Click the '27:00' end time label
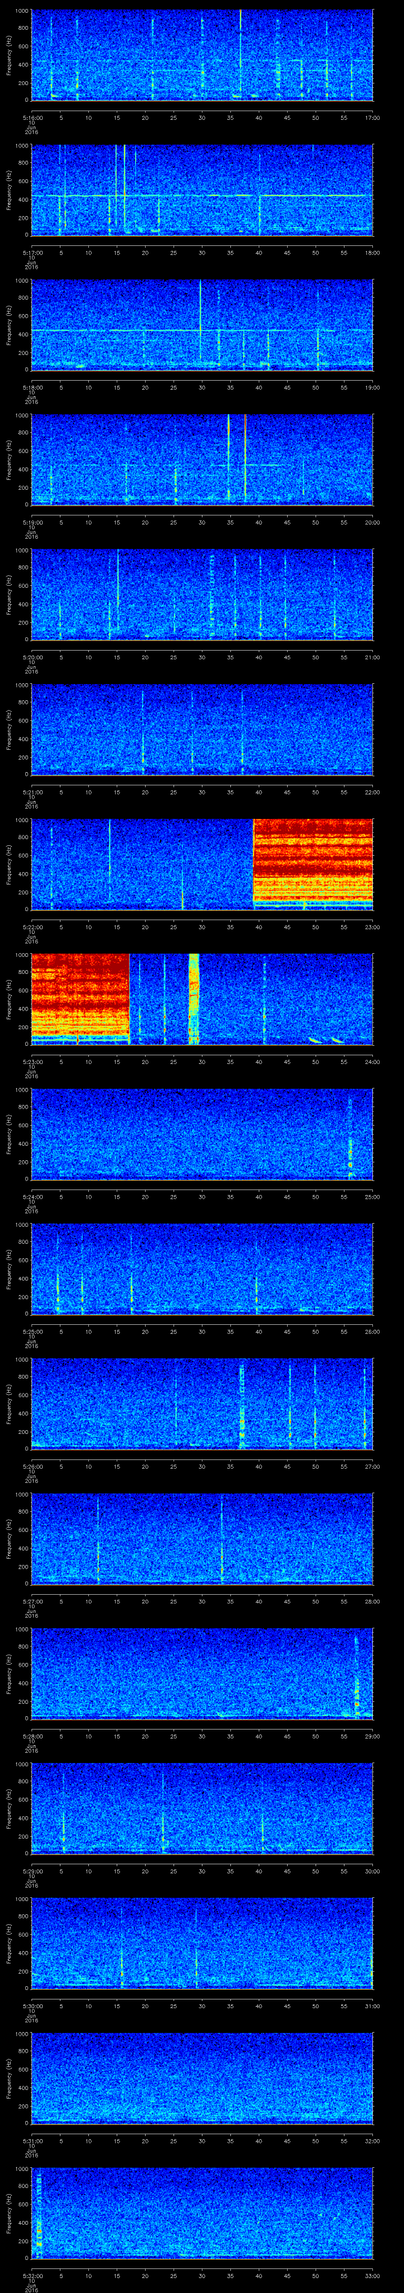The width and height of the screenshot is (404, 2293). [x=372, y=1466]
